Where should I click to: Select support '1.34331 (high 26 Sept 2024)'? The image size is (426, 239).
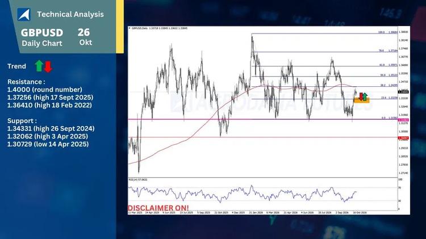click(51, 128)
